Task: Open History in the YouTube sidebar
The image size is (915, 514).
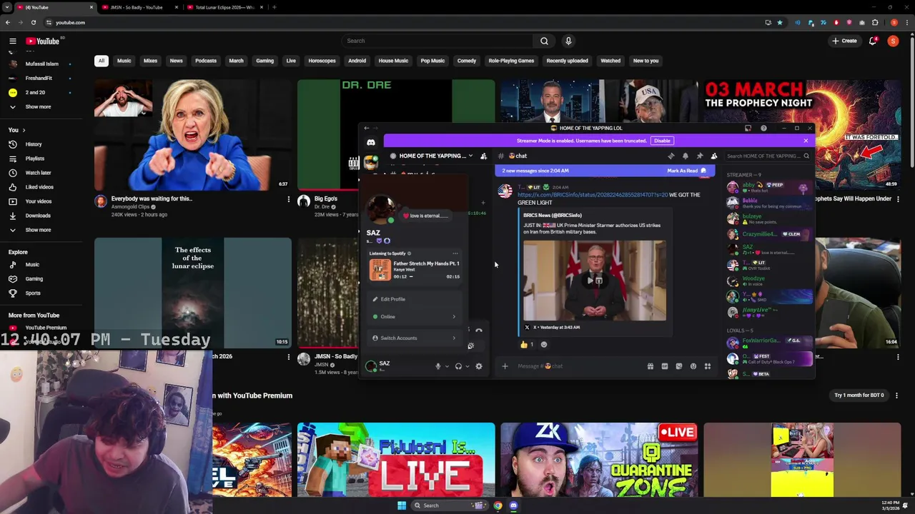Action: pos(34,144)
